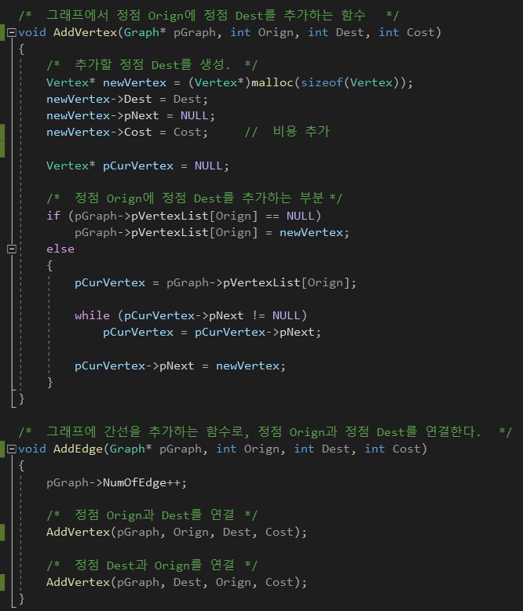Collapse the AddVertex function fold marker
The height and width of the screenshot is (611, 523).
[12, 32]
